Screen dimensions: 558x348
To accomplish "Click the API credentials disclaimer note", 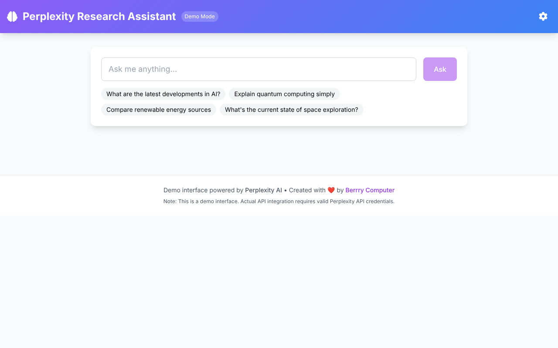I will (x=279, y=201).
